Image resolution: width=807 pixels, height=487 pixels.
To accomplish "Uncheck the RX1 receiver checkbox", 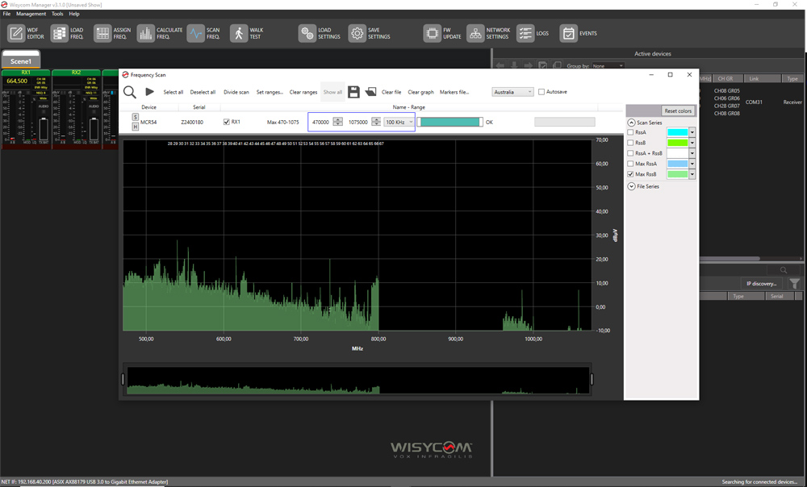I will pos(227,122).
